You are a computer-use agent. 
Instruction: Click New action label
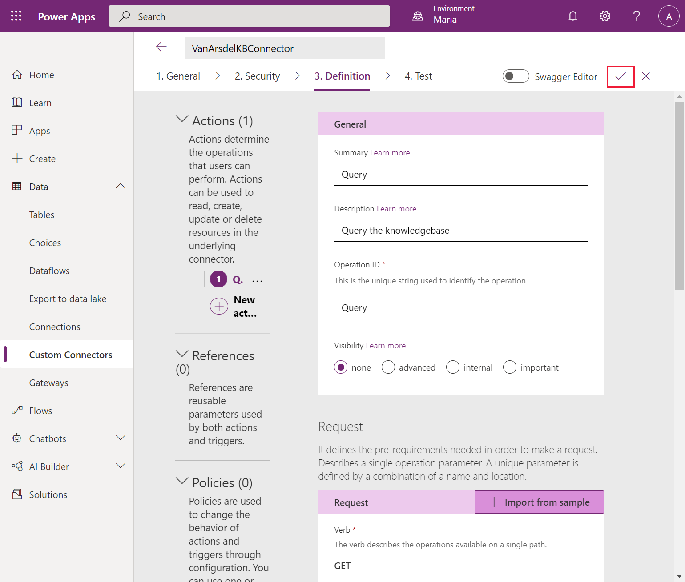tap(245, 307)
